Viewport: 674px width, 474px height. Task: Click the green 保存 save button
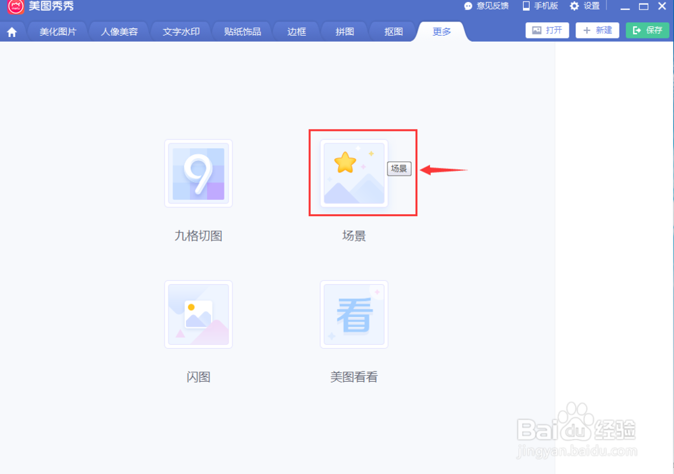tap(646, 30)
